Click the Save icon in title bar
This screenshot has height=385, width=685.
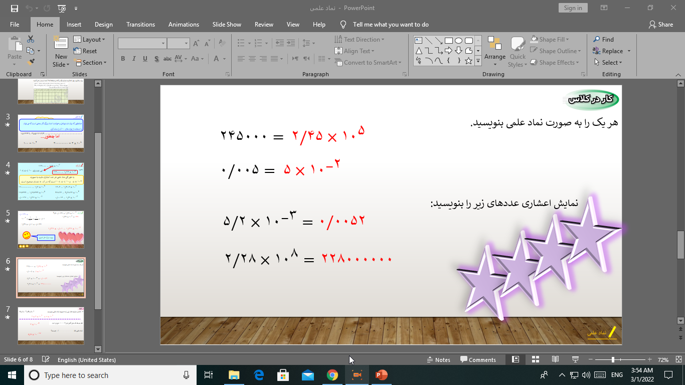14,8
